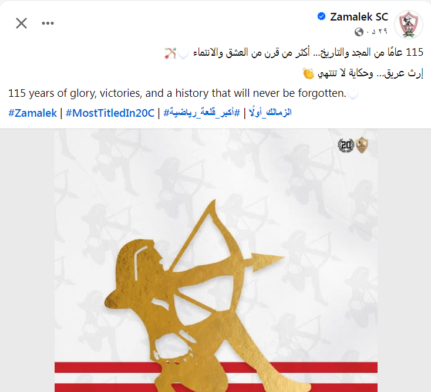Click the bow and arrow emoji
Viewport: 431px width, 392px height.
pyautogui.click(x=170, y=53)
